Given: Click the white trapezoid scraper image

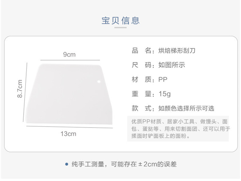Looking at the screenshot, I should [x=70, y=94].
